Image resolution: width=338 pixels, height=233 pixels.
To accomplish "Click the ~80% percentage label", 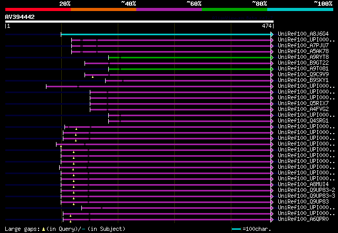I will 259,4.
